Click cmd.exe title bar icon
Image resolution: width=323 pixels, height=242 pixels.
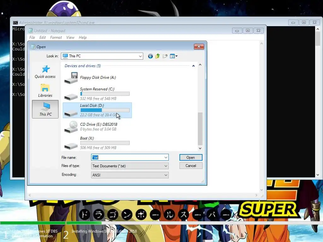click(15, 23)
